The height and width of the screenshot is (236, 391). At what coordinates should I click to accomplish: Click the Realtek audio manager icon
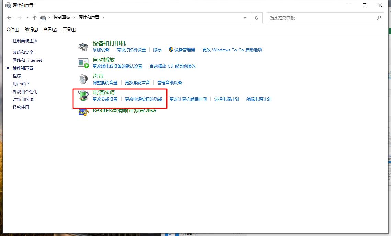[x=83, y=112]
